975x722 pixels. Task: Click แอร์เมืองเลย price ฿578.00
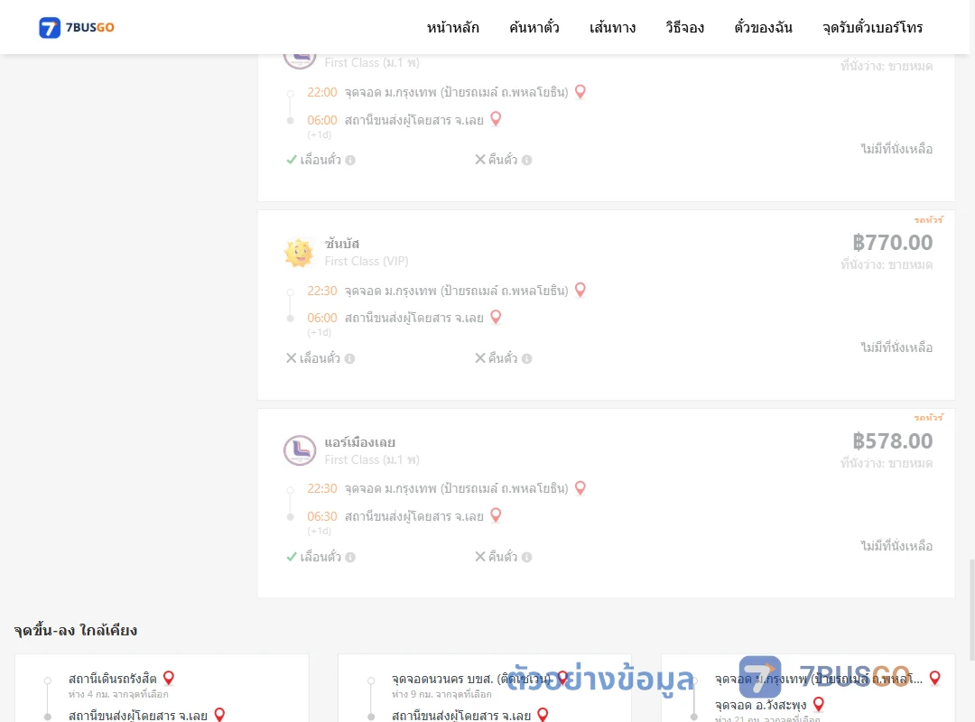click(x=892, y=441)
